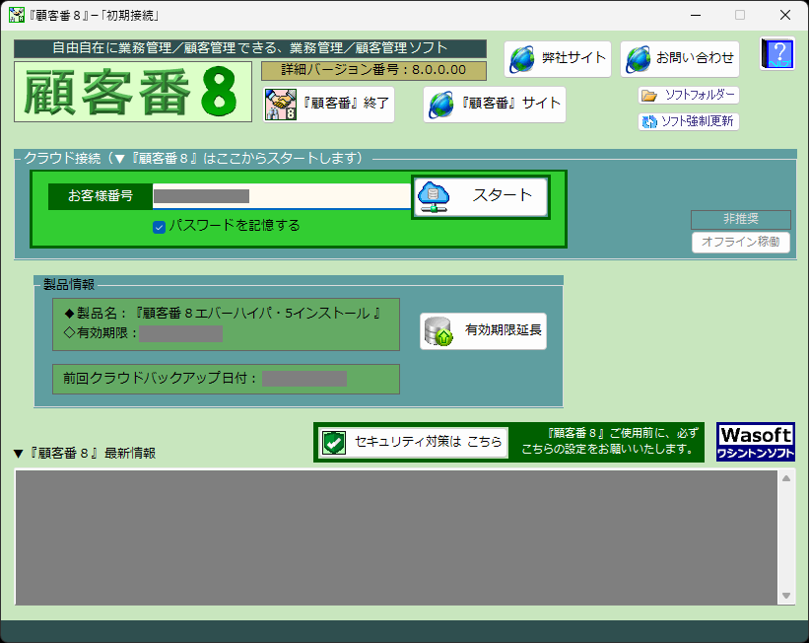This screenshot has width=809, height=643.
Task: Click the refresh icon on ソフト強制更新
Action: tap(649, 122)
